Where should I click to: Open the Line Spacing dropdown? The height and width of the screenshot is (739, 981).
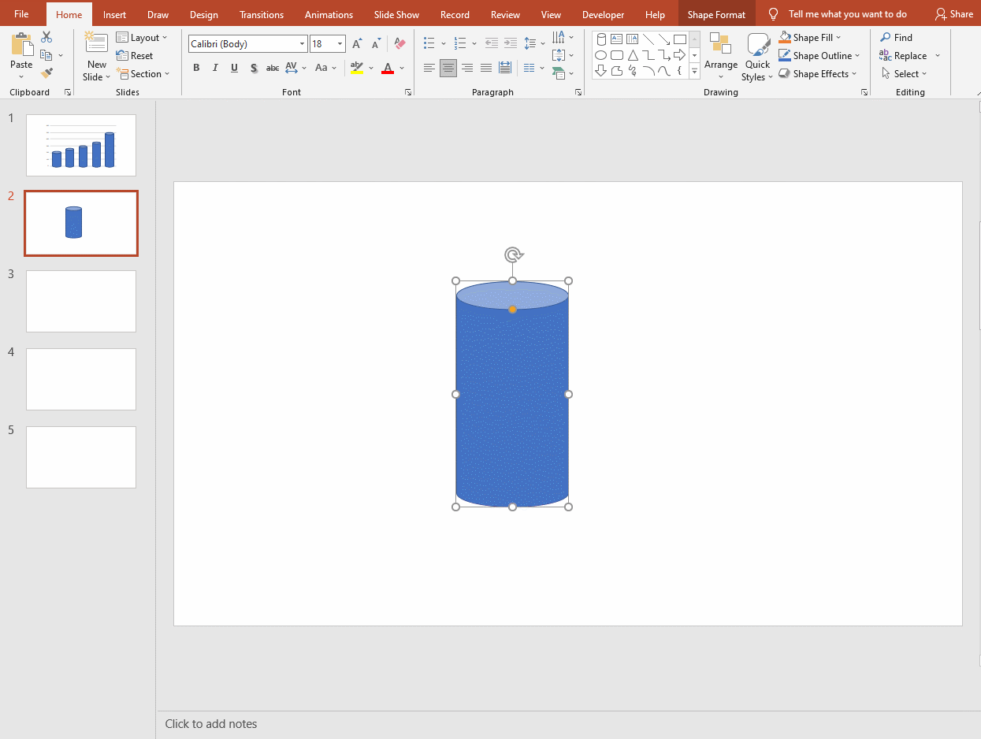coord(533,43)
